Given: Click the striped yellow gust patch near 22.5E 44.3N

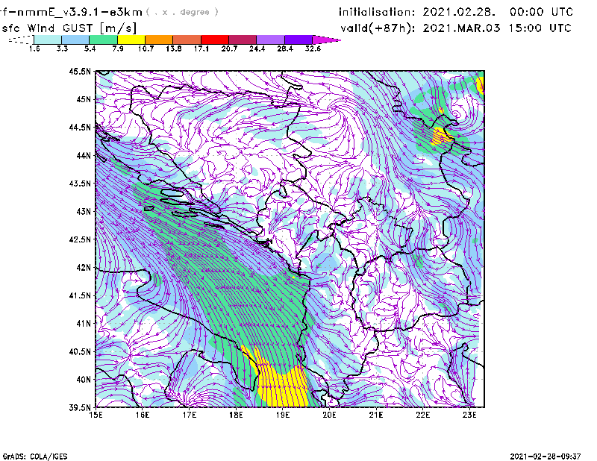Looking at the screenshot, I should 441,137.
